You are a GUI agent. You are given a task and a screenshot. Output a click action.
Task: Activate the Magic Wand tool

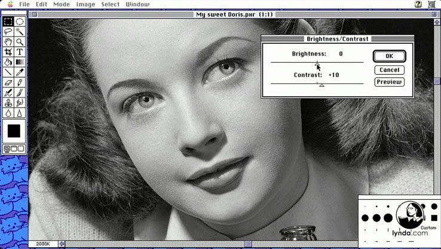coord(20,32)
